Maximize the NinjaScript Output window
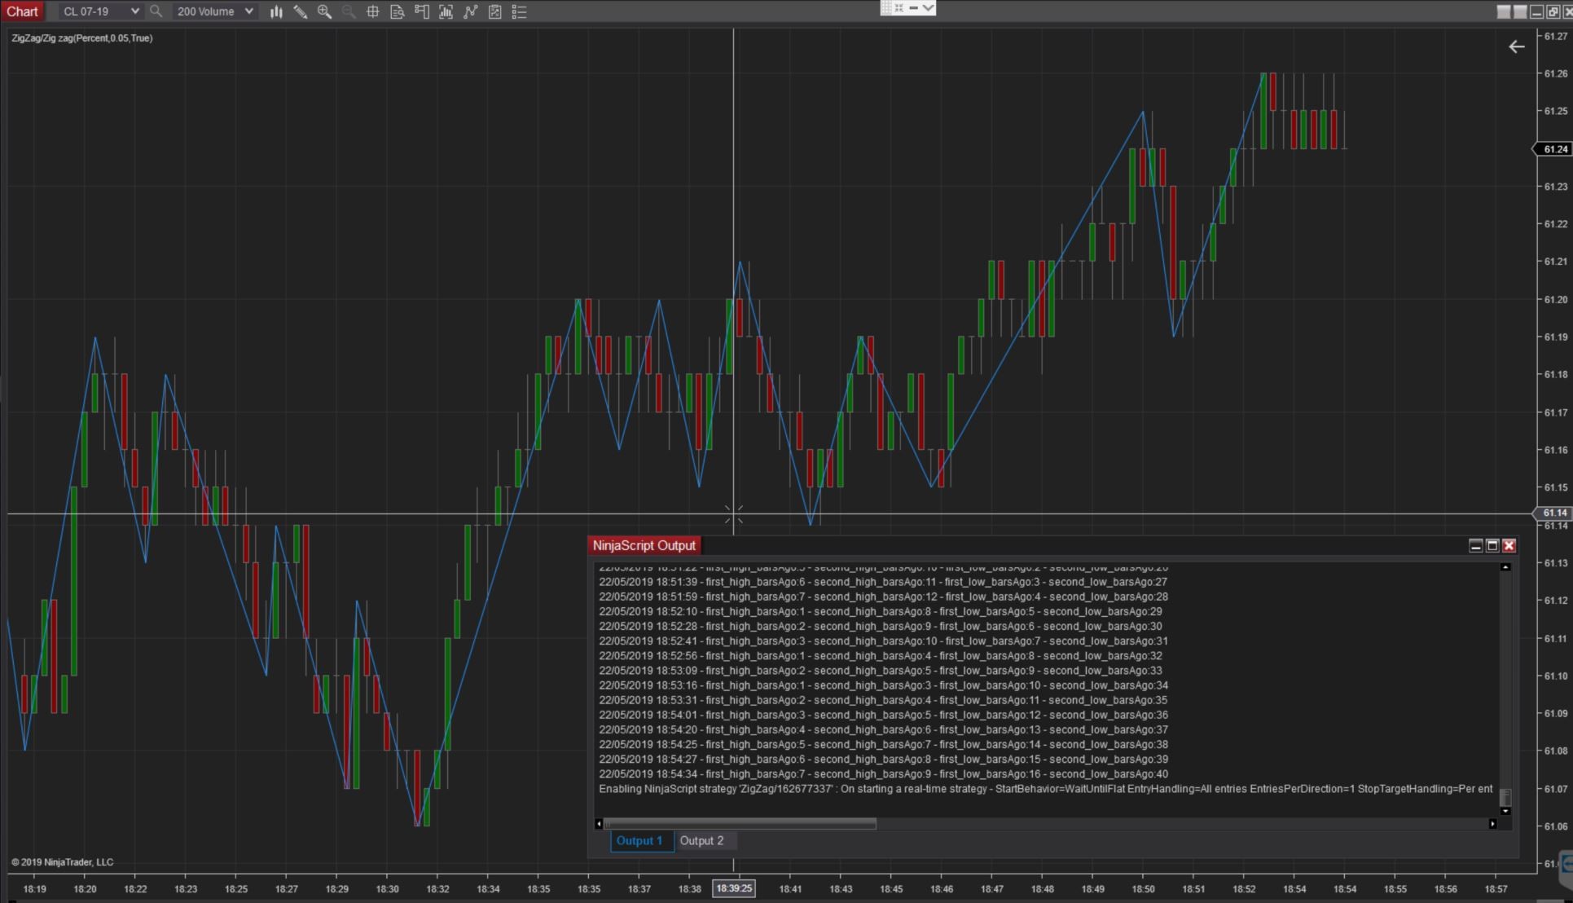1573x903 pixels. [1492, 546]
